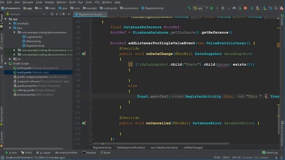Stop the running app with red square
285x160 pixels.
coord(245,8)
